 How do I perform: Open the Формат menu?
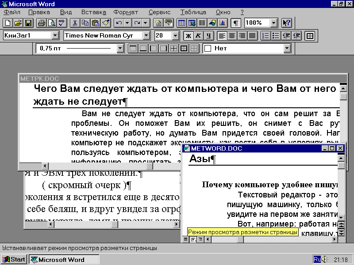tap(126, 12)
